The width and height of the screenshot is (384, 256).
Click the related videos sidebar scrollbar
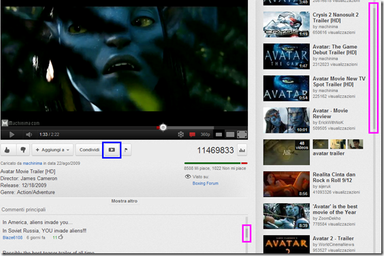[x=374, y=68]
